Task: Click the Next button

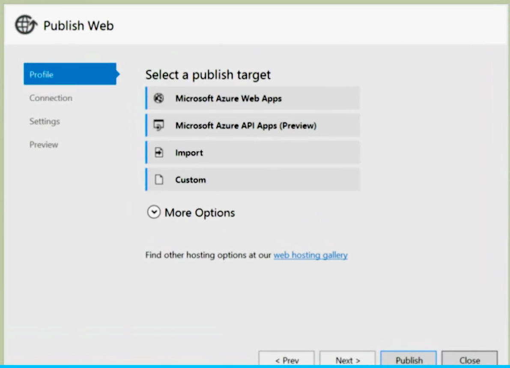Action: click(347, 360)
